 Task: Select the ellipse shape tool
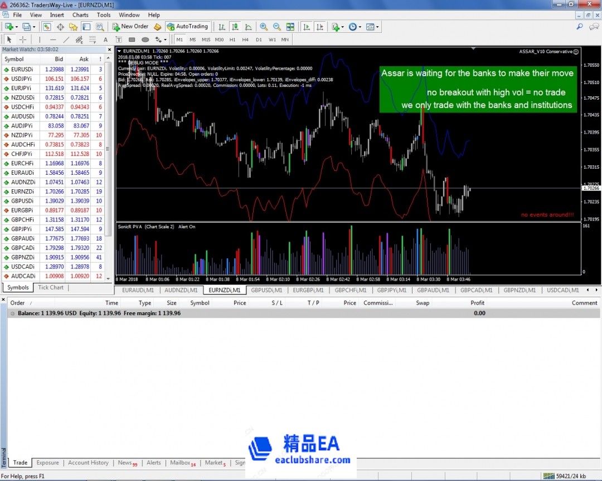pos(145,40)
